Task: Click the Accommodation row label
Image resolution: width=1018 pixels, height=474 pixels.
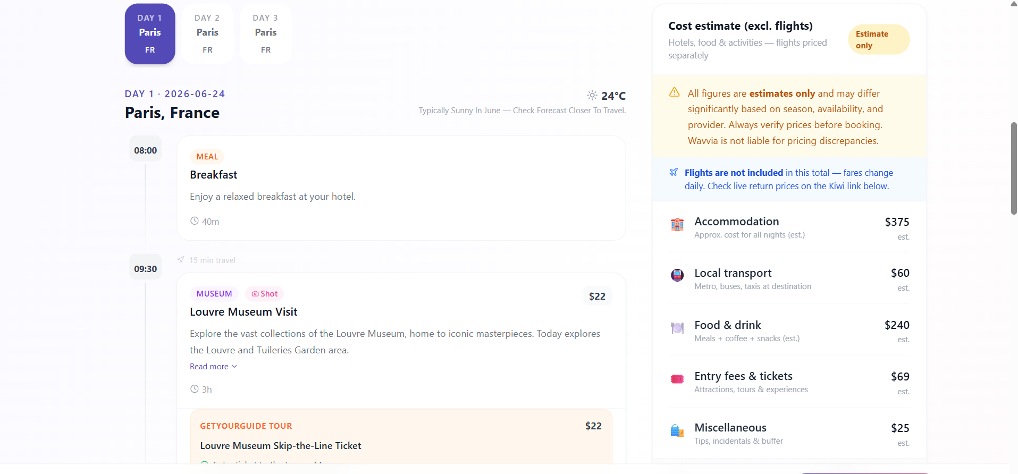Action: click(737, 222)
